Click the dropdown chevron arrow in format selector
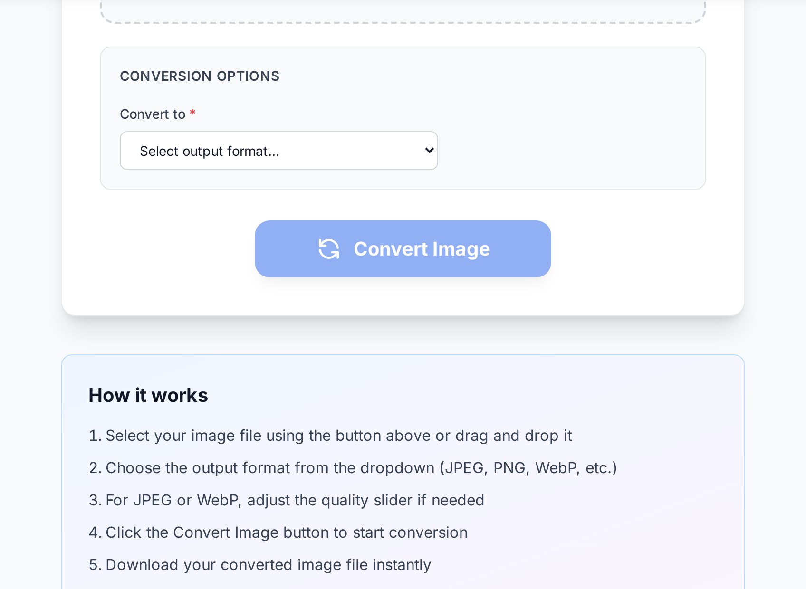 tap(429, 151)
